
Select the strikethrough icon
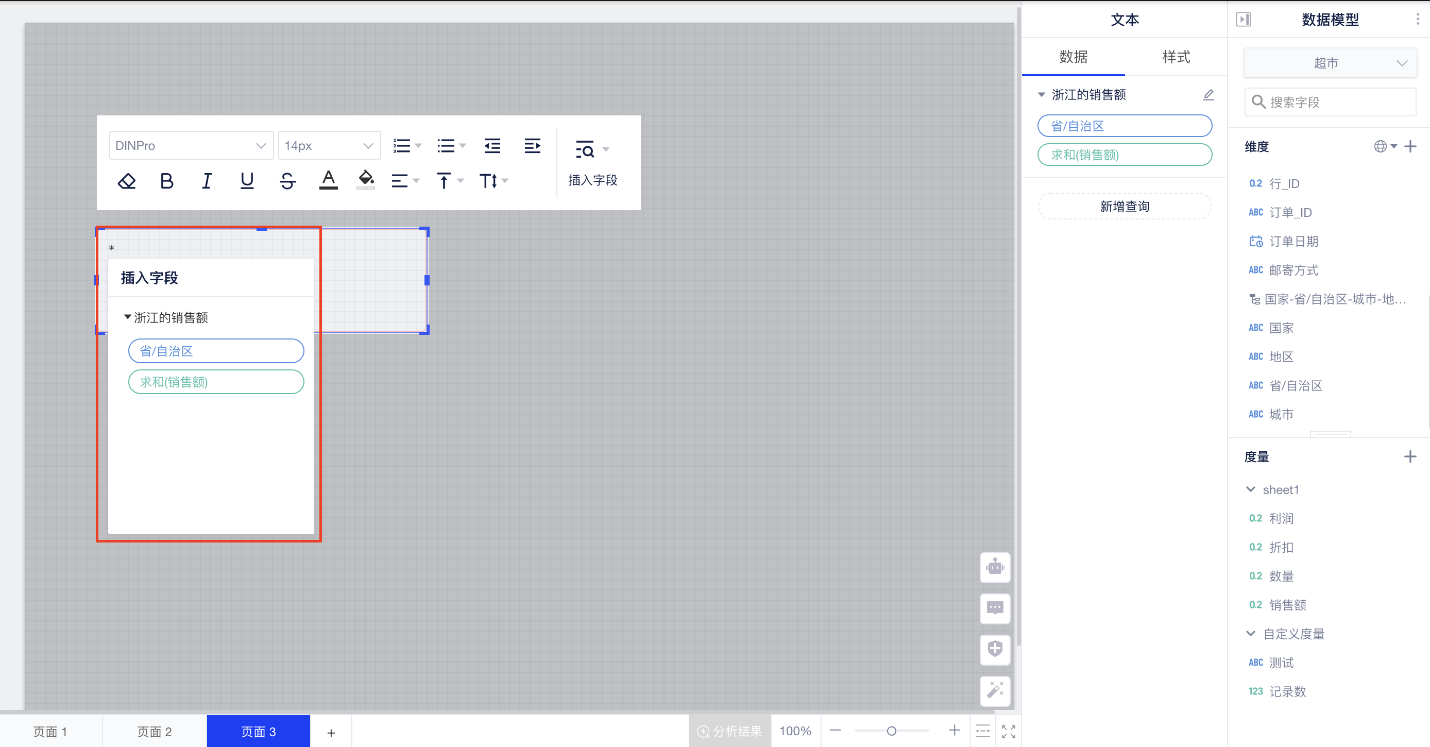287,181
